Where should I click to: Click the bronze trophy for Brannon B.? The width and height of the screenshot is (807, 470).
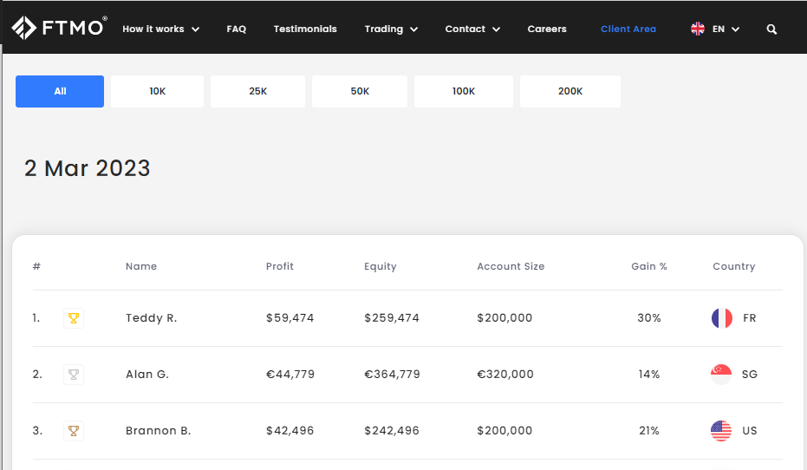(74, 430)
